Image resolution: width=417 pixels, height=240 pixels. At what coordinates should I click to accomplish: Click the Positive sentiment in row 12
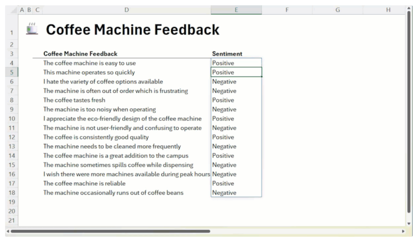click(236, 137)
